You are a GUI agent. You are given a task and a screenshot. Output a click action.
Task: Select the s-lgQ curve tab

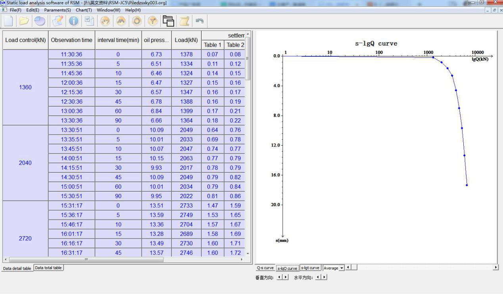(288, 268)
